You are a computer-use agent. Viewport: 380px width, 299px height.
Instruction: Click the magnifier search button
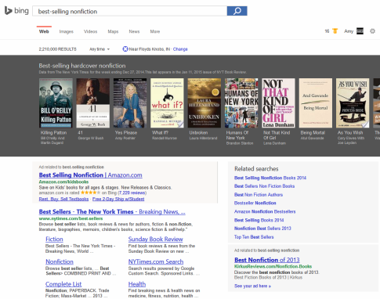[237, 11]
